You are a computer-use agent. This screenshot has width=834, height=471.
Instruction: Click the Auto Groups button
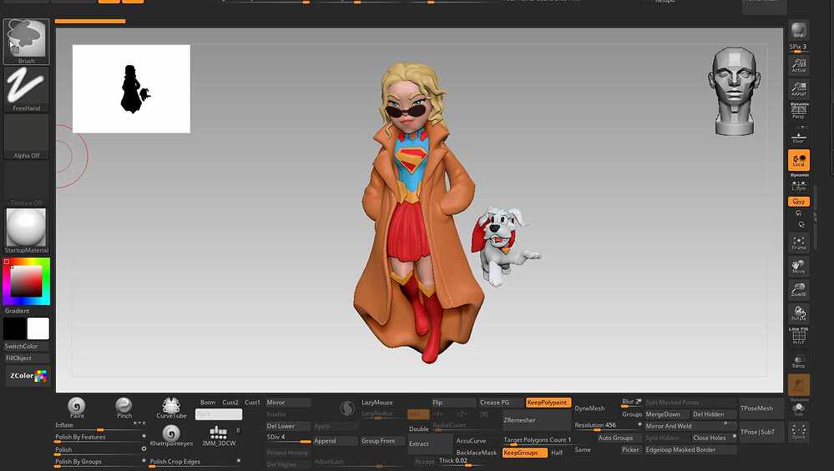click(x=619, y=438)
